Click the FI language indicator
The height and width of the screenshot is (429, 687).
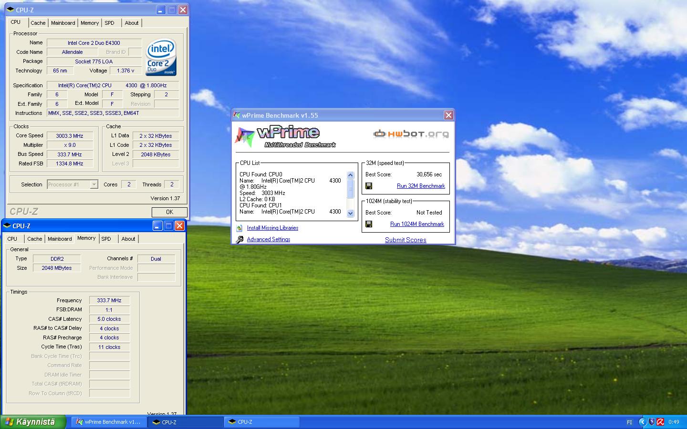pyautogui.click(x=629, y=422)
